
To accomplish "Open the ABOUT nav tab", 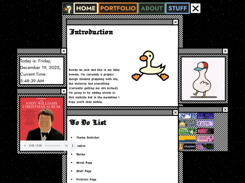I will tap(152, 8).
